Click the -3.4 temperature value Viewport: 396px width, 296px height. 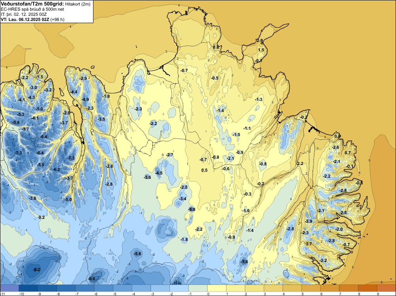tap(183, 199)
